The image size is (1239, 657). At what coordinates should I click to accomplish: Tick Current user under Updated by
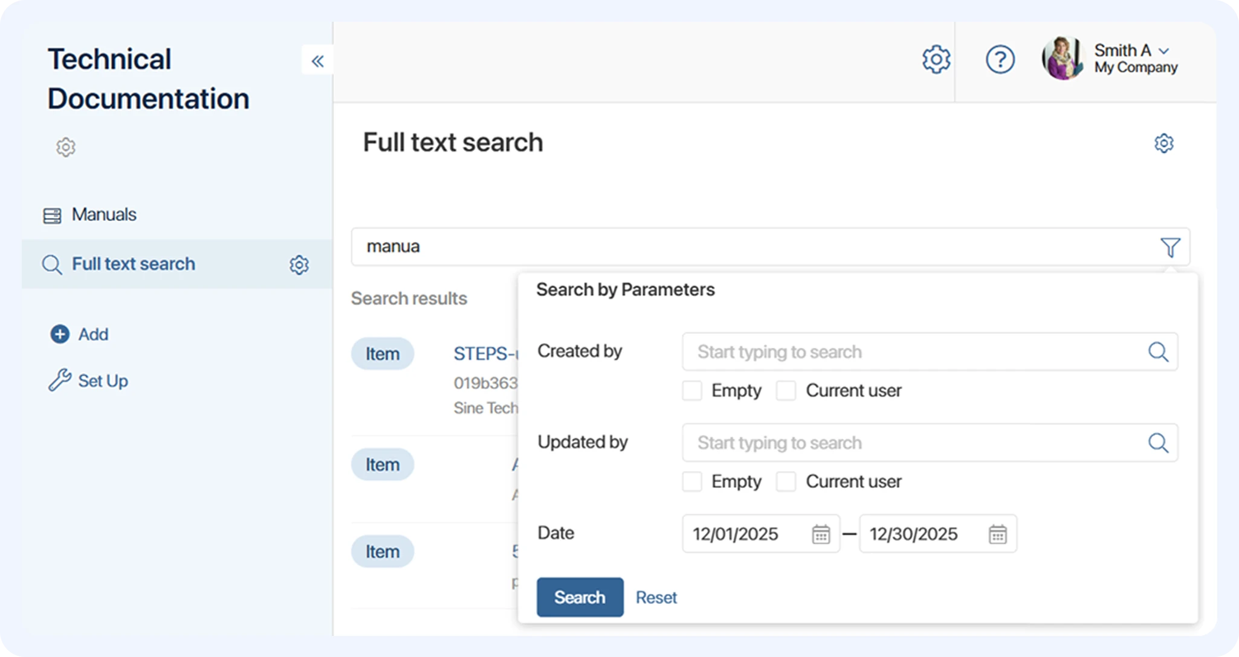click(x=786, y=482)
